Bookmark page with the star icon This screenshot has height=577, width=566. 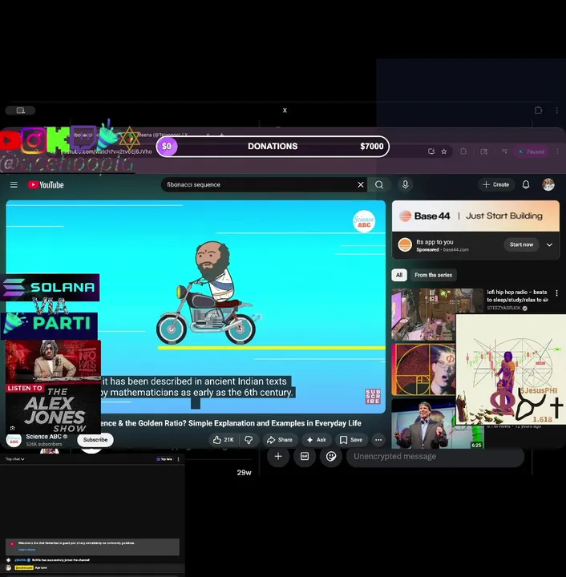(x=444, y=151)
